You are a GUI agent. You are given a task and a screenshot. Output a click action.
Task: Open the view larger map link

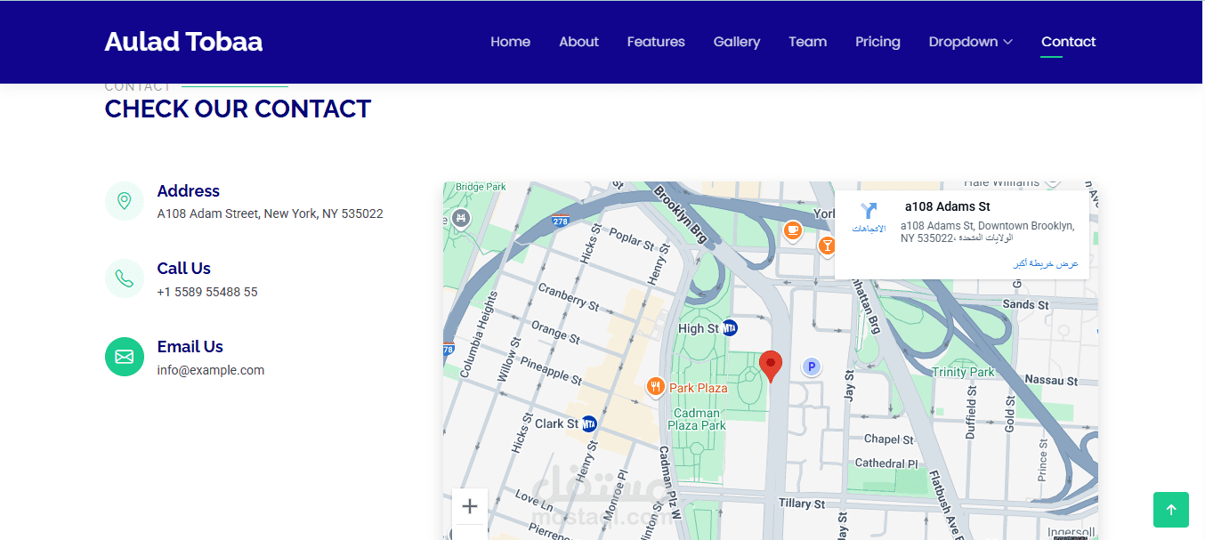pyautogui.click(x=1046, y=264)
